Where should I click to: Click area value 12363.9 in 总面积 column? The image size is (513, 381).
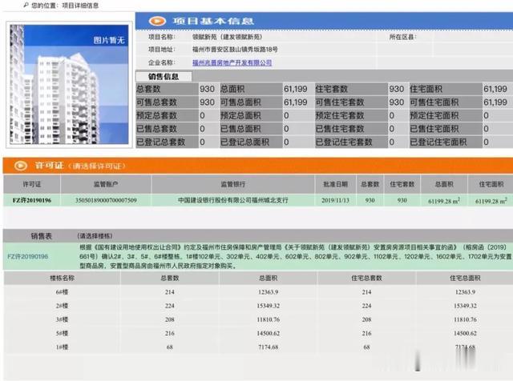pyautogui.click(x=268, y=292)
